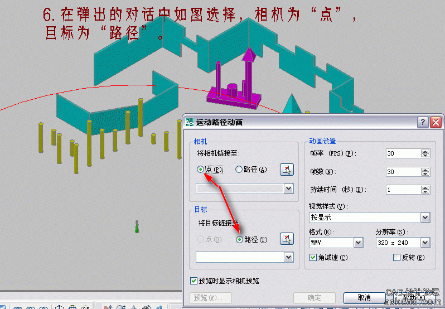Toggle 预览时显示相机预览 checkbox

point(194,281)
